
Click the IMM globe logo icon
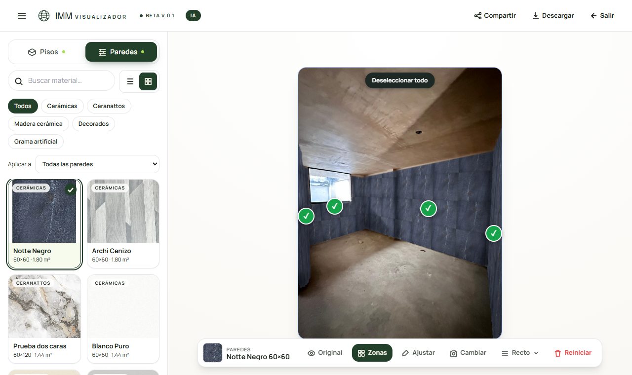pos(44,16)
